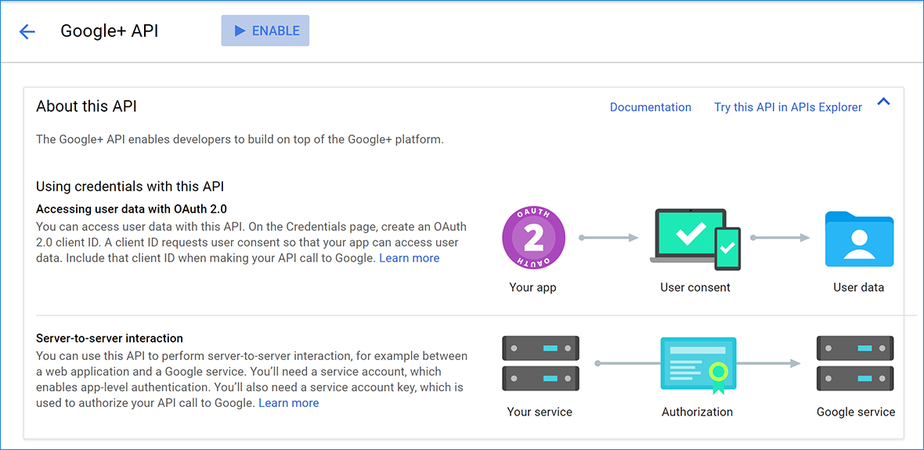Click the server stack icon above Your service

(540, 363)
